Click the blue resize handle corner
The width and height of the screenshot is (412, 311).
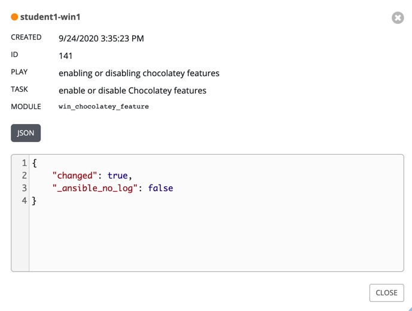pyautogui.click(x=410, y=308)
